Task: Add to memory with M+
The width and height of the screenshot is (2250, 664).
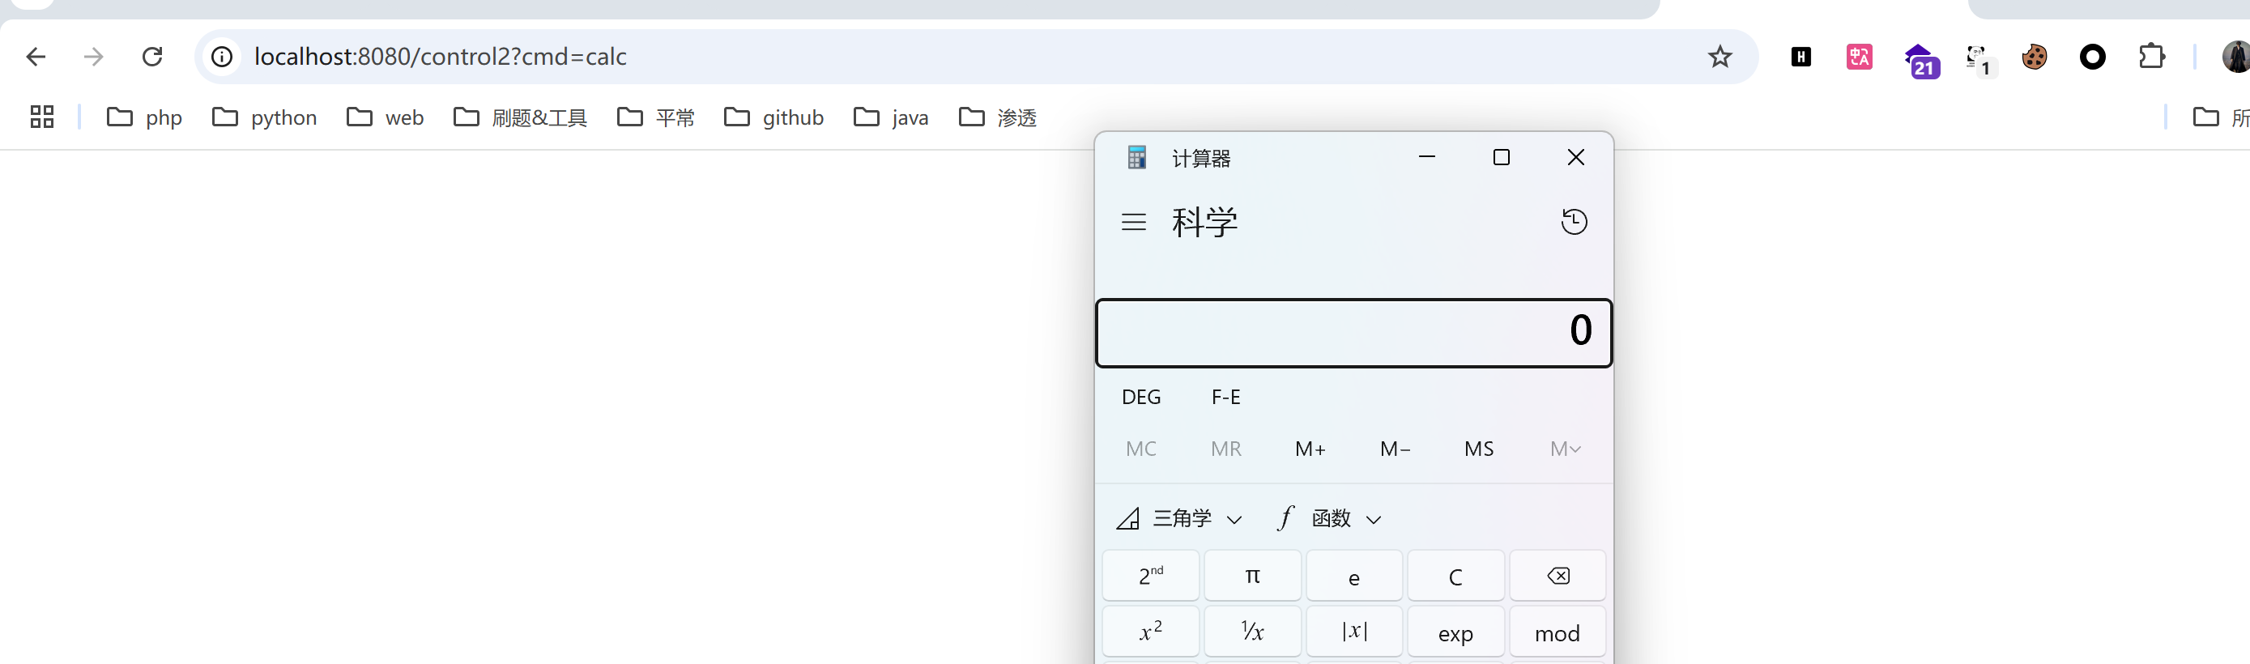Action: point(1310,449)
